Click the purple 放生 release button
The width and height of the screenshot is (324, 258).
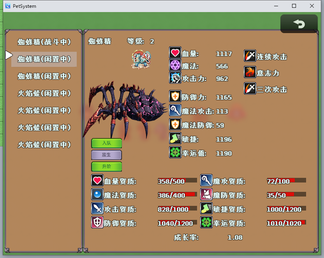106,155
